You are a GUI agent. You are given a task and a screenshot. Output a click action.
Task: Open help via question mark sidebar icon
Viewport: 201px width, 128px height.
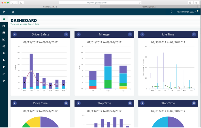pos(4,80)
